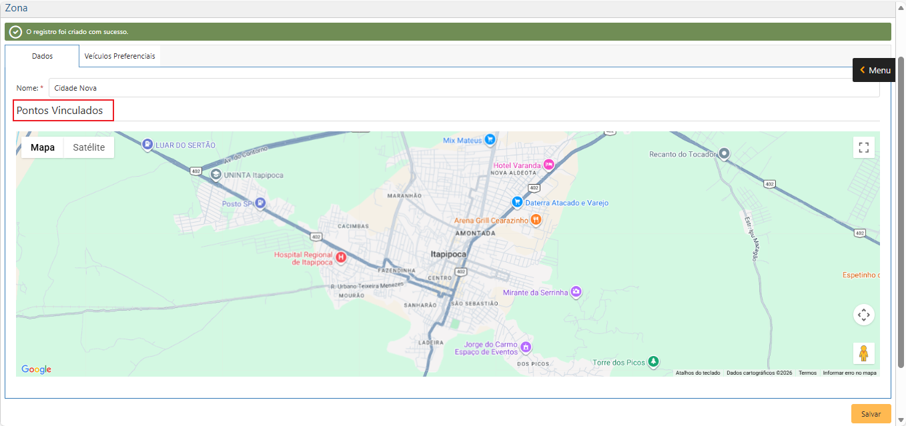The image size is (906, 426).
Task: Click the Hospital Regional de Itapipoca marker
Action: coord(340,258)
